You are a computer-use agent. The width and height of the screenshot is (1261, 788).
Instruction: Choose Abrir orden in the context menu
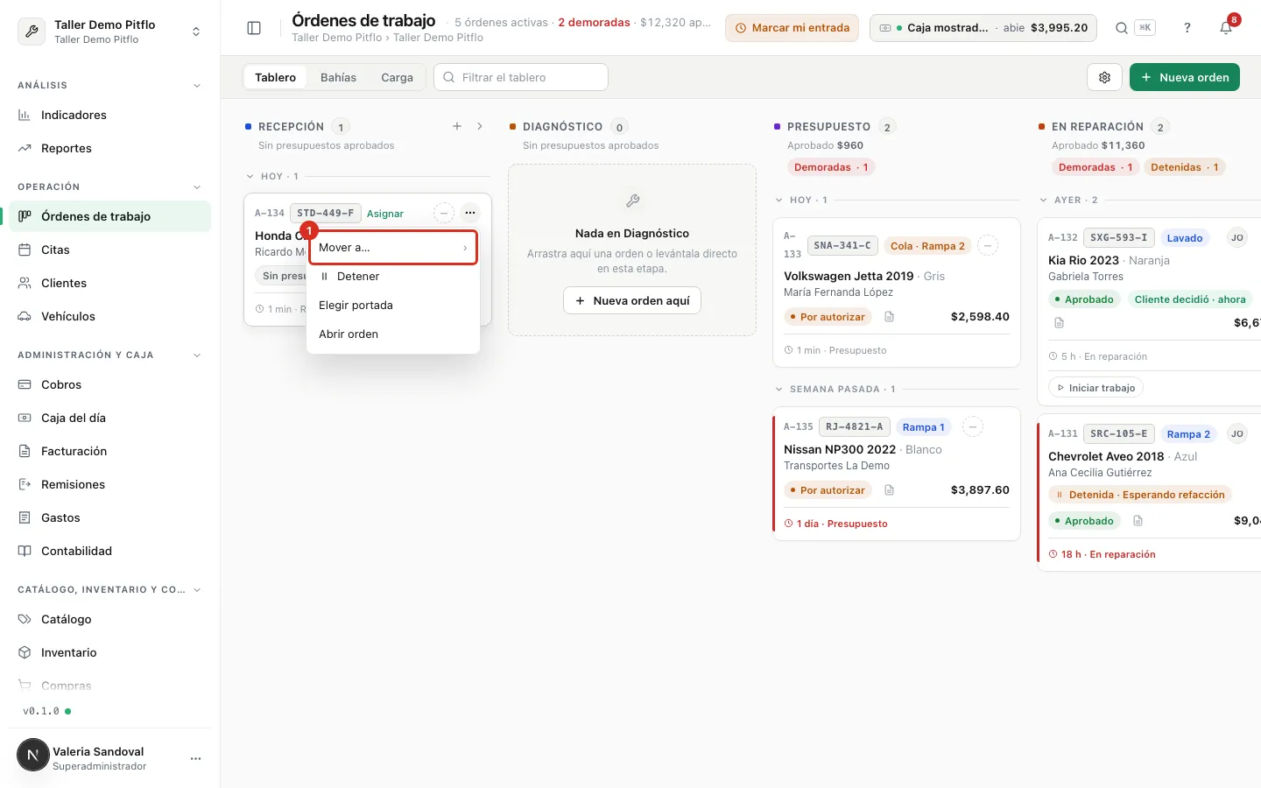[393, 334]
